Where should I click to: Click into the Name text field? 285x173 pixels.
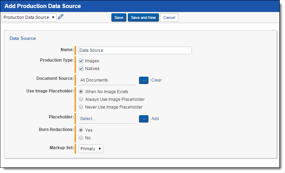[x=135, y=50]
